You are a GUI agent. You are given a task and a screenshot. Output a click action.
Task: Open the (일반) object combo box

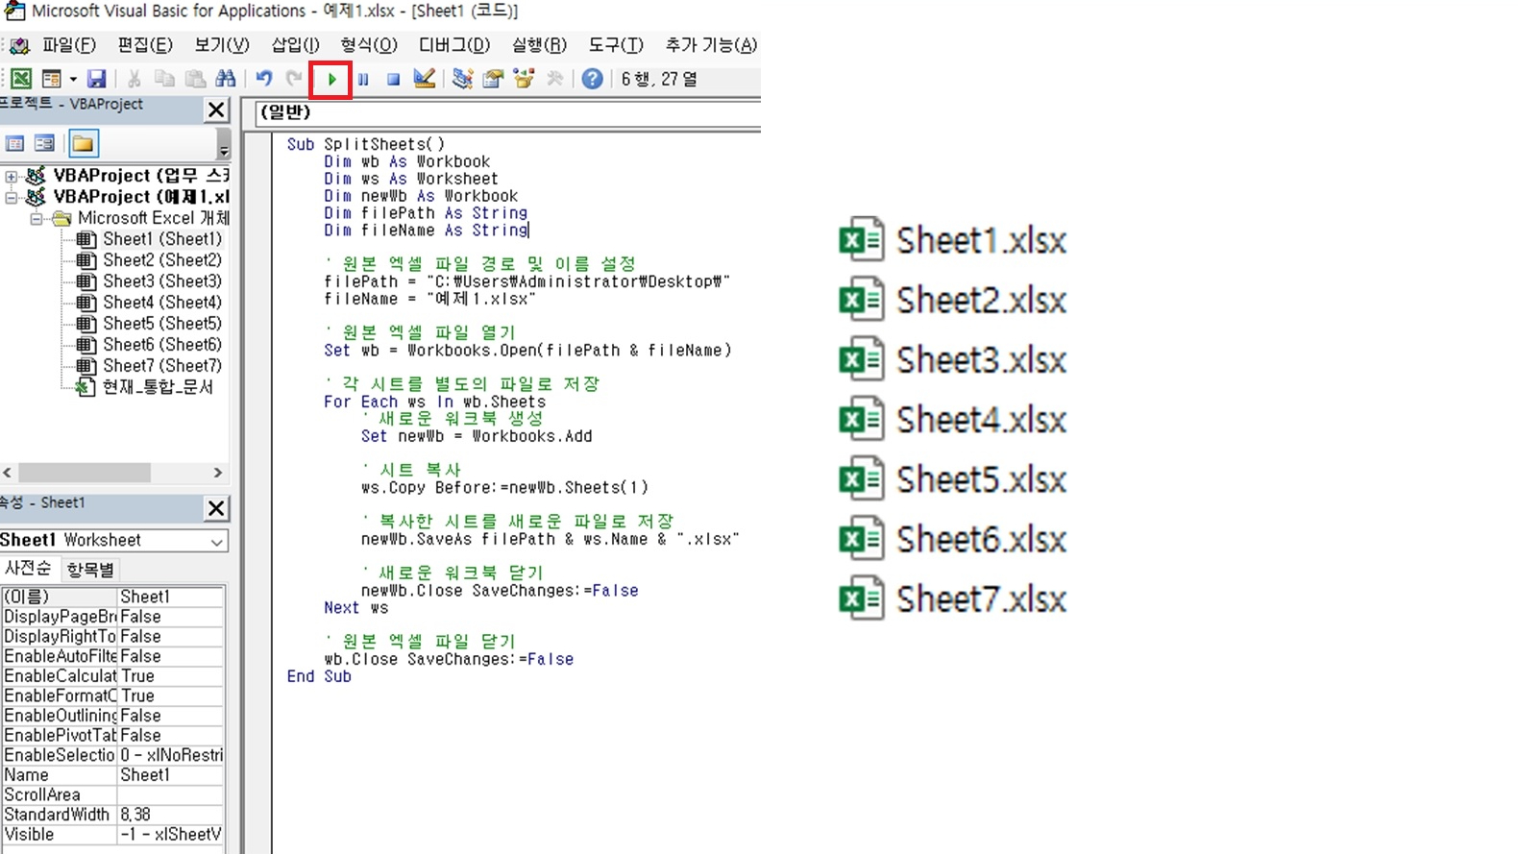point(507,113)
